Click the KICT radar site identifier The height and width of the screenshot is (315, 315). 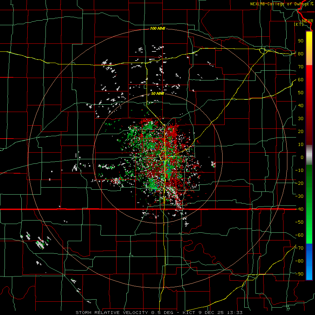(189, 313)
